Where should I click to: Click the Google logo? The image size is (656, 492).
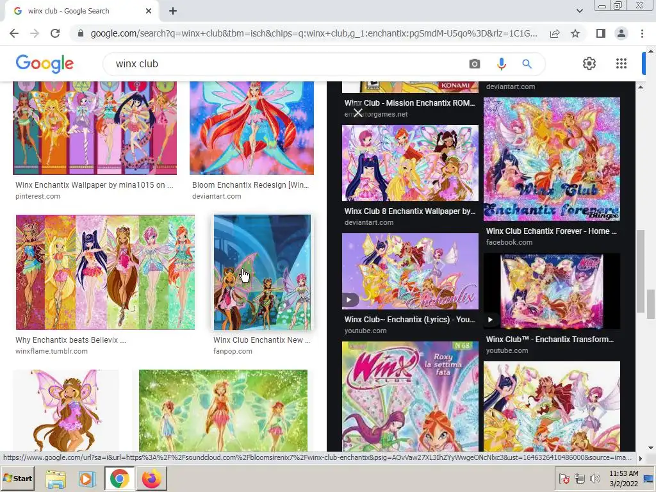pyautogui.click(x=45, y=63)
